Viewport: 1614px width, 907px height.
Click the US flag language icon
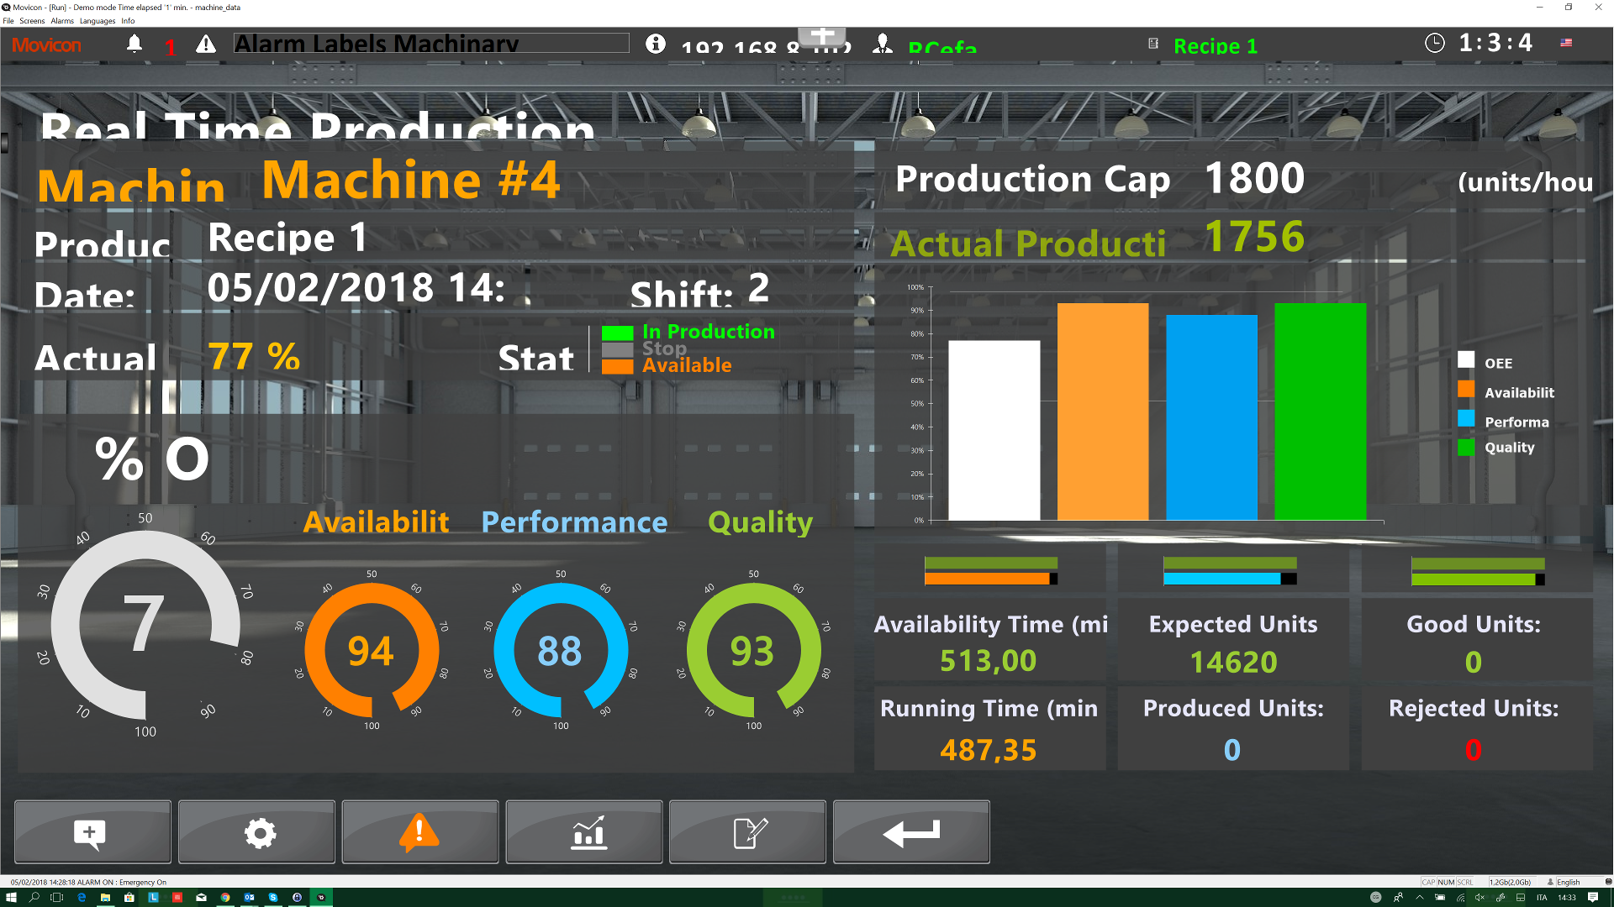coord(1566,43)
